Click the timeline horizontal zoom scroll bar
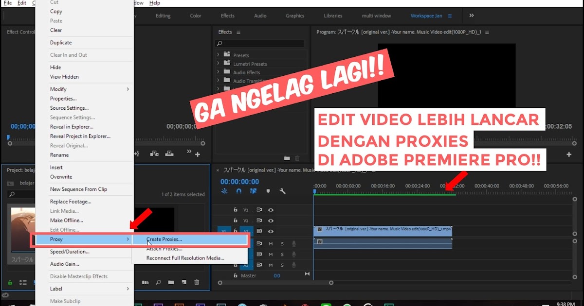Screen dimensions: 584x306 [275, 283]
